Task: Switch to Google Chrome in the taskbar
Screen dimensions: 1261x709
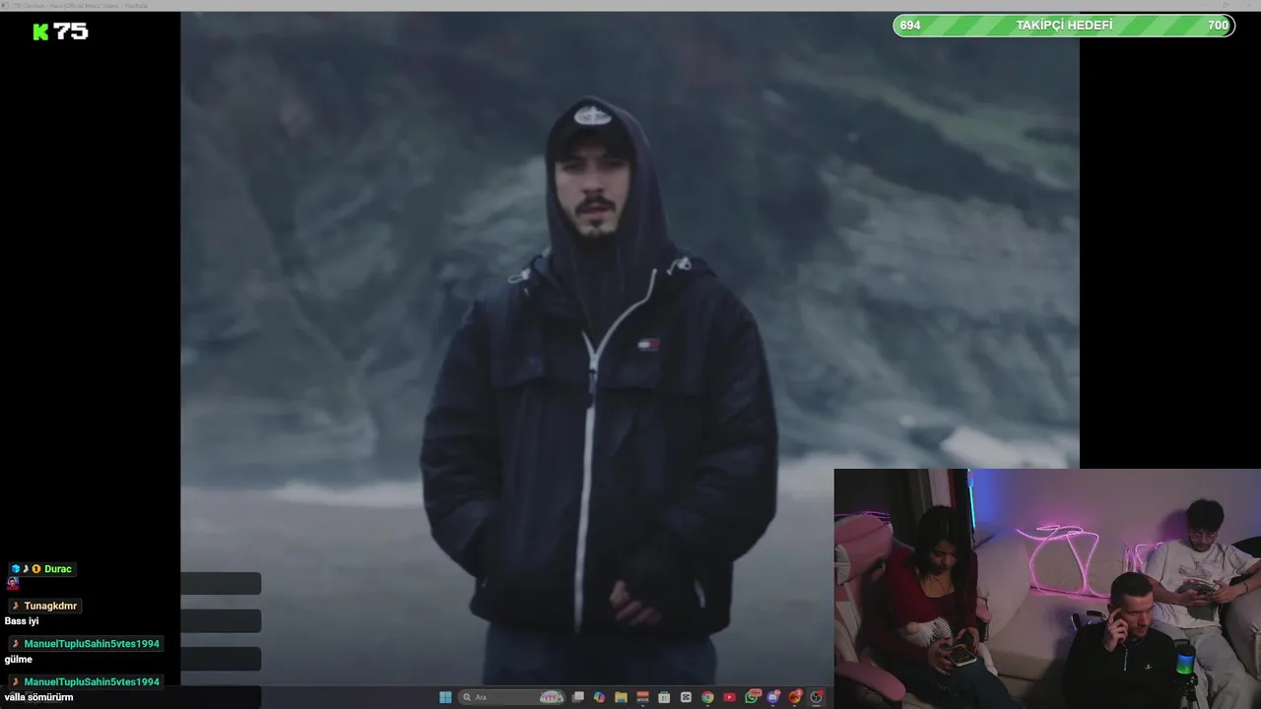Action: tap(707, 697)
